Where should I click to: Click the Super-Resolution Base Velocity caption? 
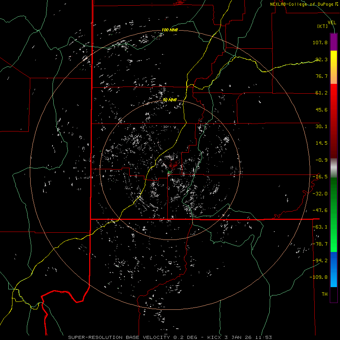point(170,337)
